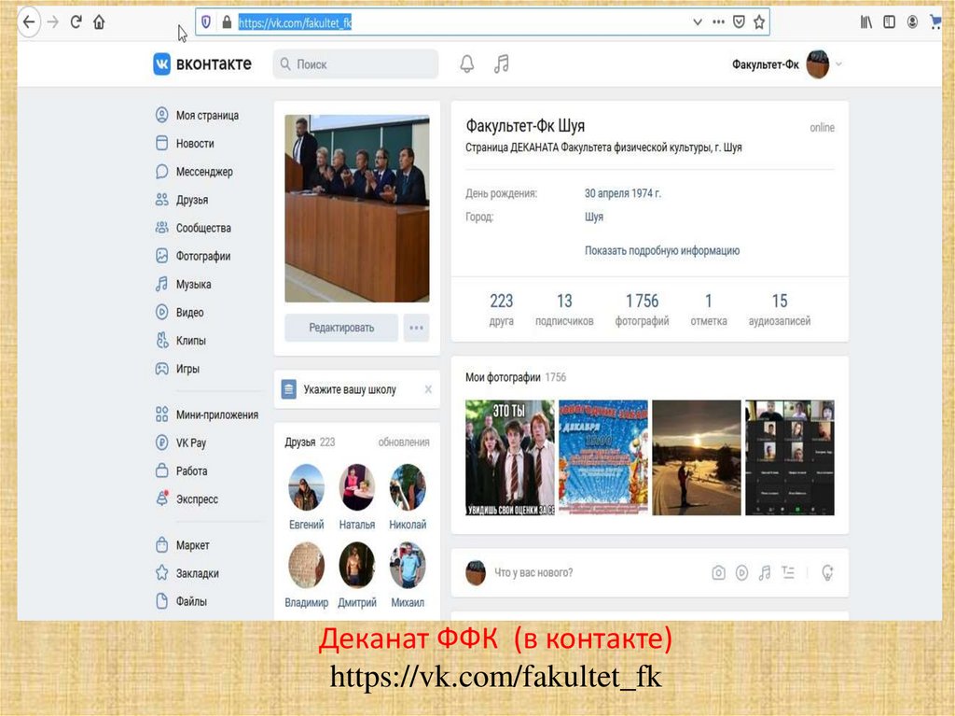Click friend name Владимир
The image size is (955, 716).
coord(306,602)
